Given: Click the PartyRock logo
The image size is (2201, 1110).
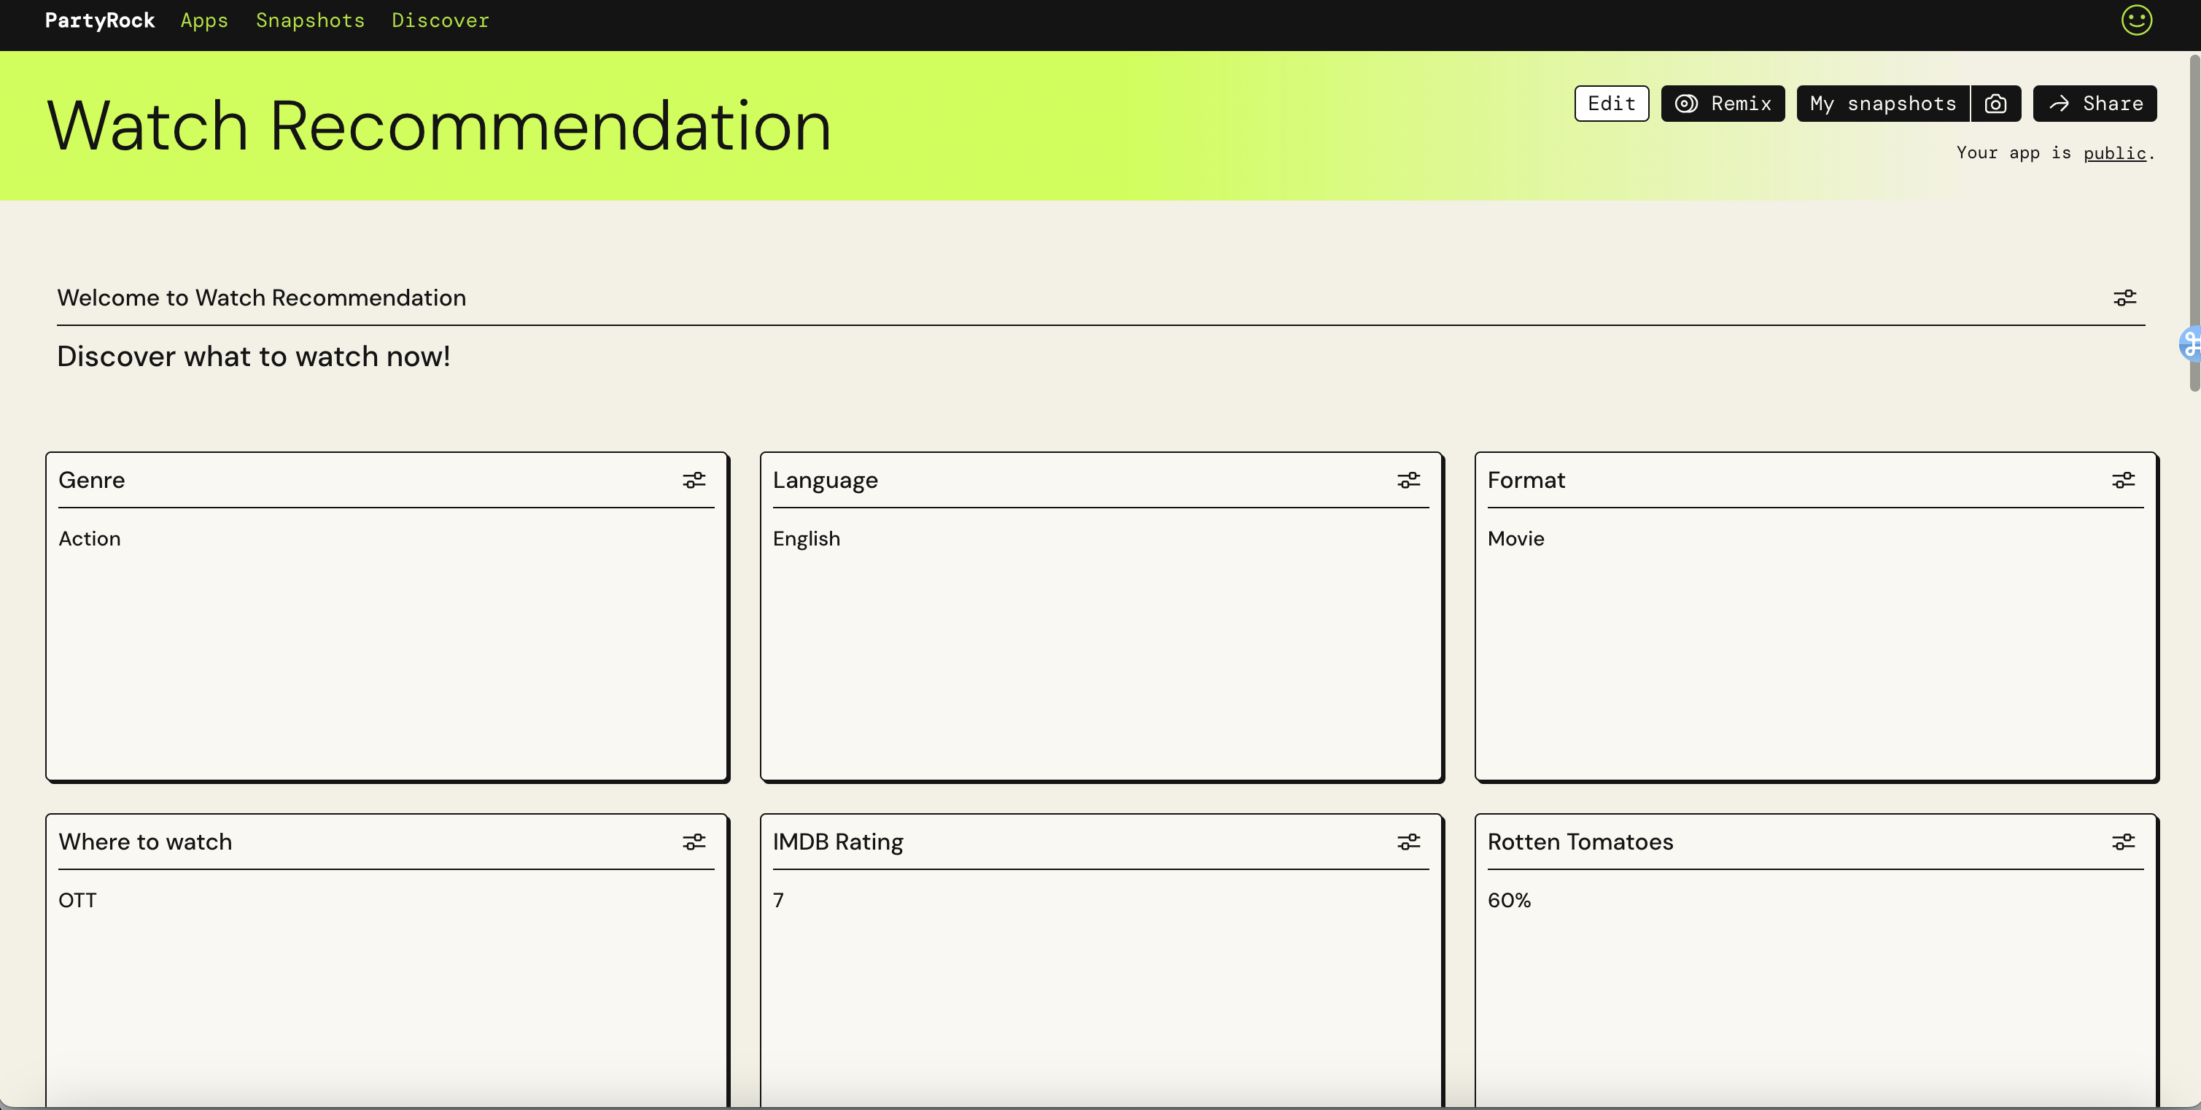Looking at the screenshot, I should click(100, 20).
